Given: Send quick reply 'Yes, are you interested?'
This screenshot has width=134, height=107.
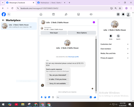Looking at the screenshot, I should (58, 75).
